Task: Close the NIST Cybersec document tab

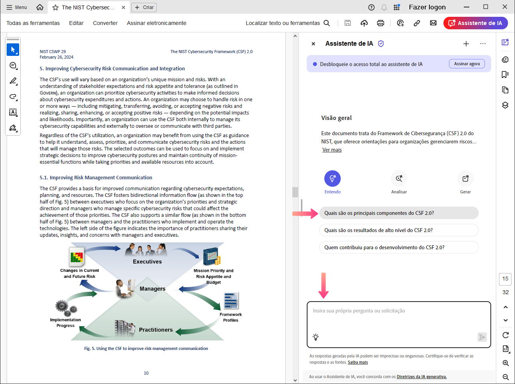Action: tap(123, 7)
